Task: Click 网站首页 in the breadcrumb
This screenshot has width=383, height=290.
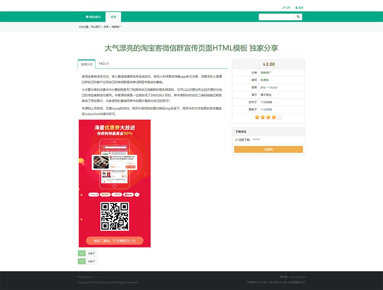Action: click(x=95, y=27)
